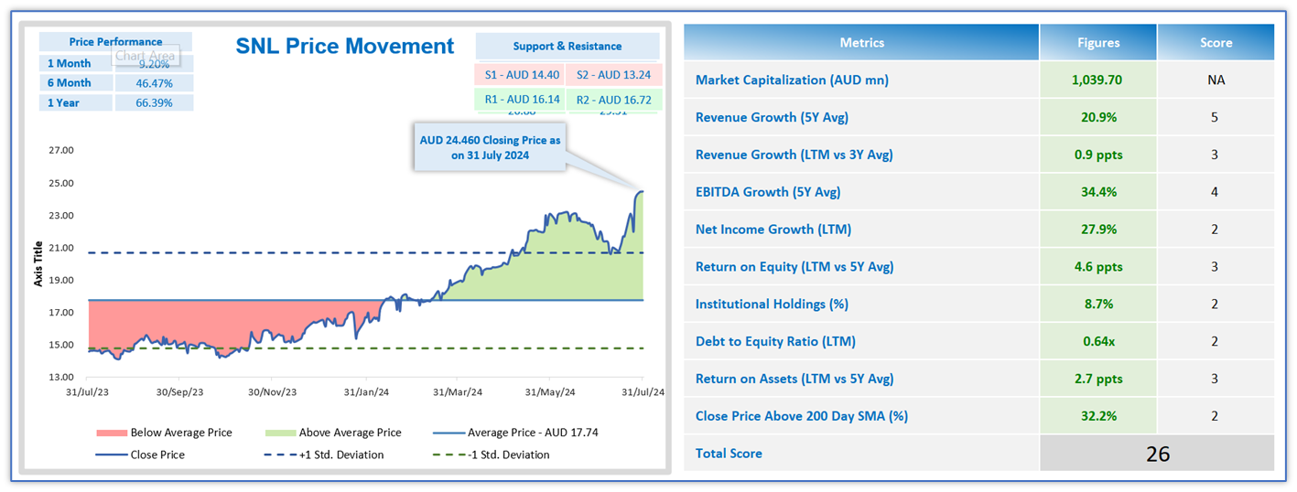Select the closing price callout box
The height and width of the screenshot is (492, 1297).
coord(490,148)
